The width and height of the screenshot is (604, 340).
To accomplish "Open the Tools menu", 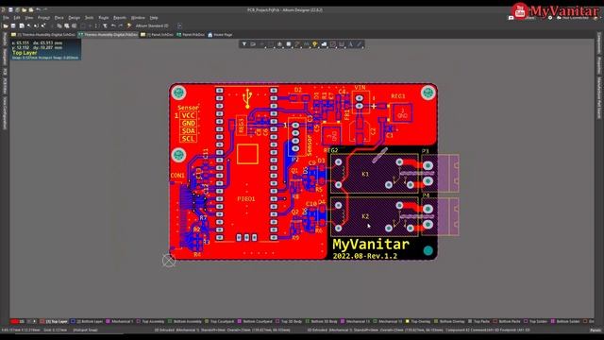I will 89,18.
